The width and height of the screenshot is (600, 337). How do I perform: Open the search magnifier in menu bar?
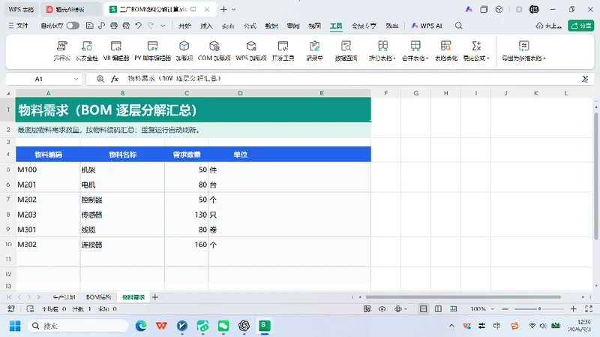click(458, 26)
